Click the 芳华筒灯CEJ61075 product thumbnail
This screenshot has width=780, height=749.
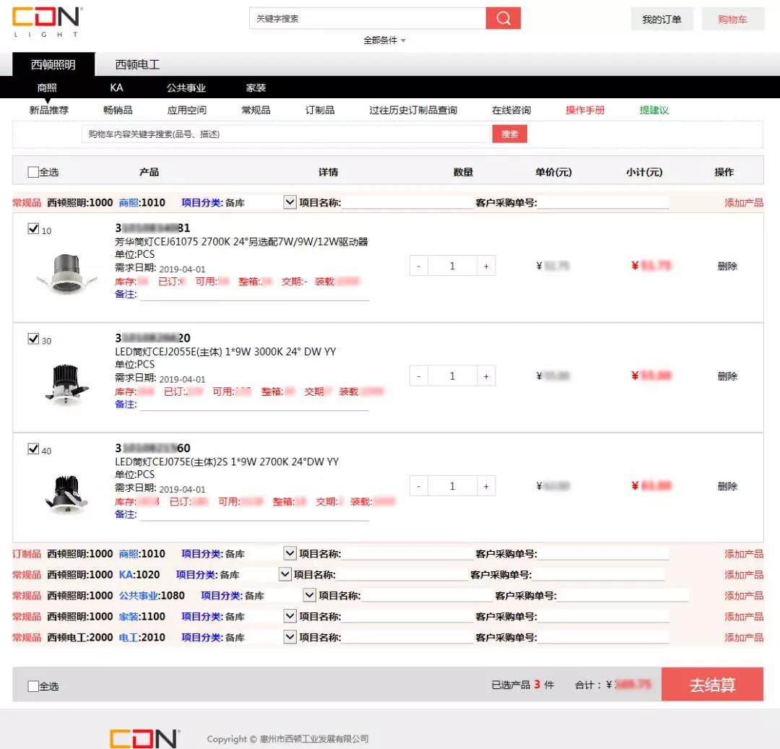coord(66,273)
